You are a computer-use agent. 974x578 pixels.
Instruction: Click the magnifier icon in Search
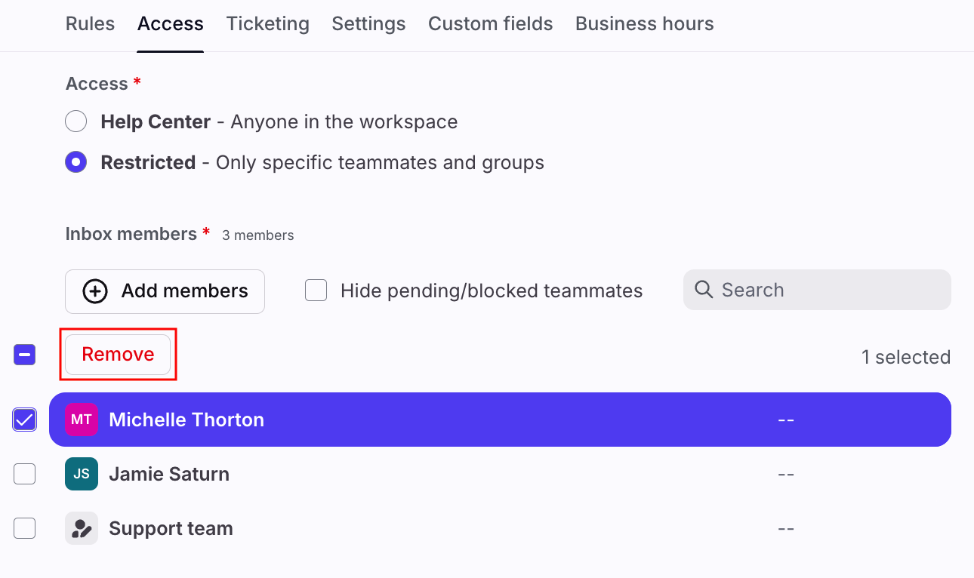coord(704,290)
